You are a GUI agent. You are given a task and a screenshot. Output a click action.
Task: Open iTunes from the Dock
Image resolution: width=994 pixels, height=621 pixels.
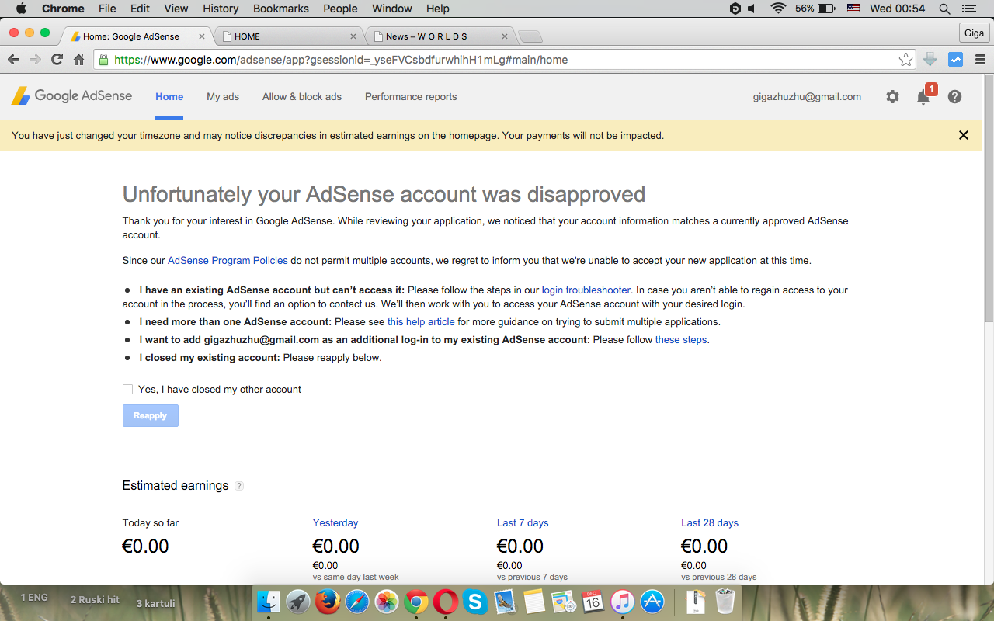[623, 601]
